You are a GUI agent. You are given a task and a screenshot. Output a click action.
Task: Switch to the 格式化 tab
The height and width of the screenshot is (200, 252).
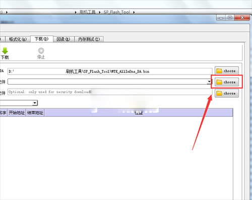(x=18, y=39)
